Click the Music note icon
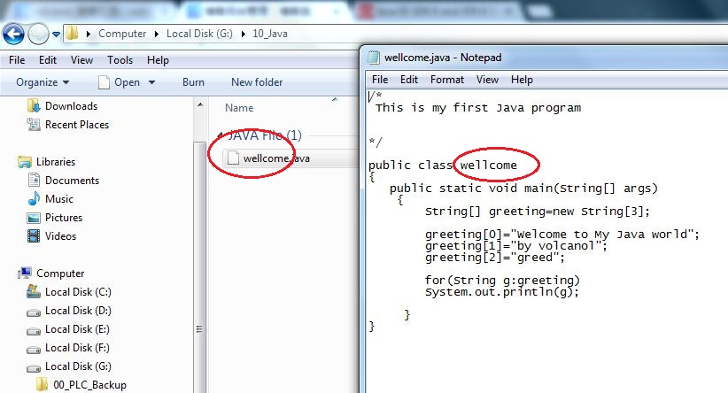Image resolution: width=728 pixels, height=393 pixels. pos(34,198)
